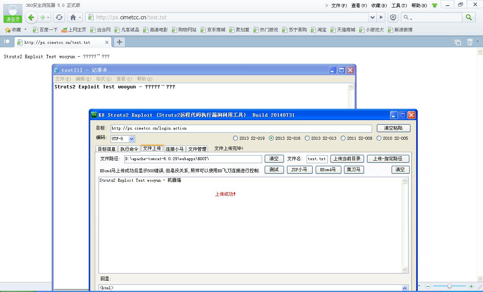Screen dimensions: 483x292
Task: Click the browser zoom-out minus icon
Action: pos(428,286)
